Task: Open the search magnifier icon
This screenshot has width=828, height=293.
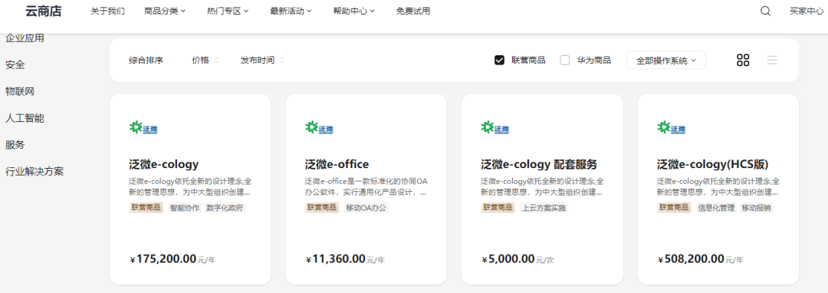Action: [765, 11]
